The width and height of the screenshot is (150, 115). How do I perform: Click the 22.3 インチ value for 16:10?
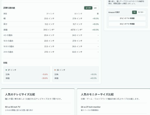pos(49,47)
